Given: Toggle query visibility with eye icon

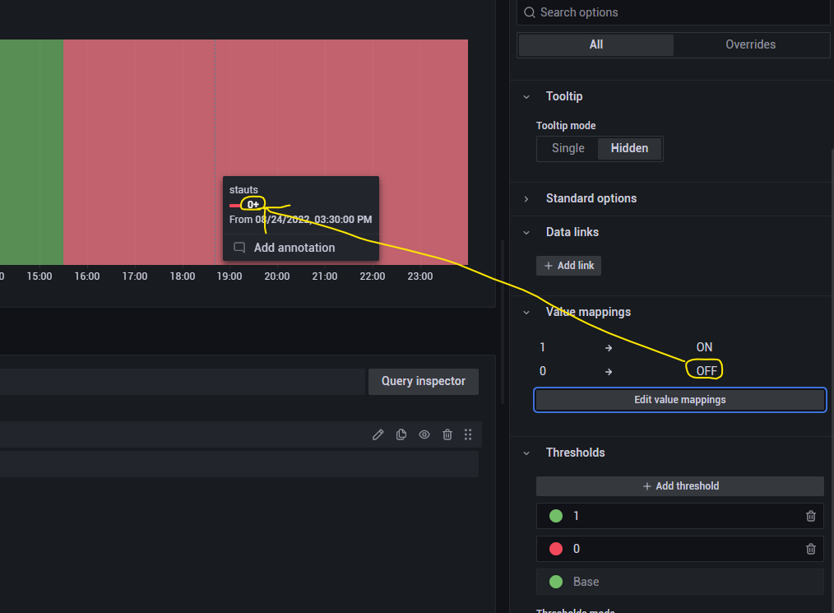Looking at the screenshot, I should coord(424,434).
